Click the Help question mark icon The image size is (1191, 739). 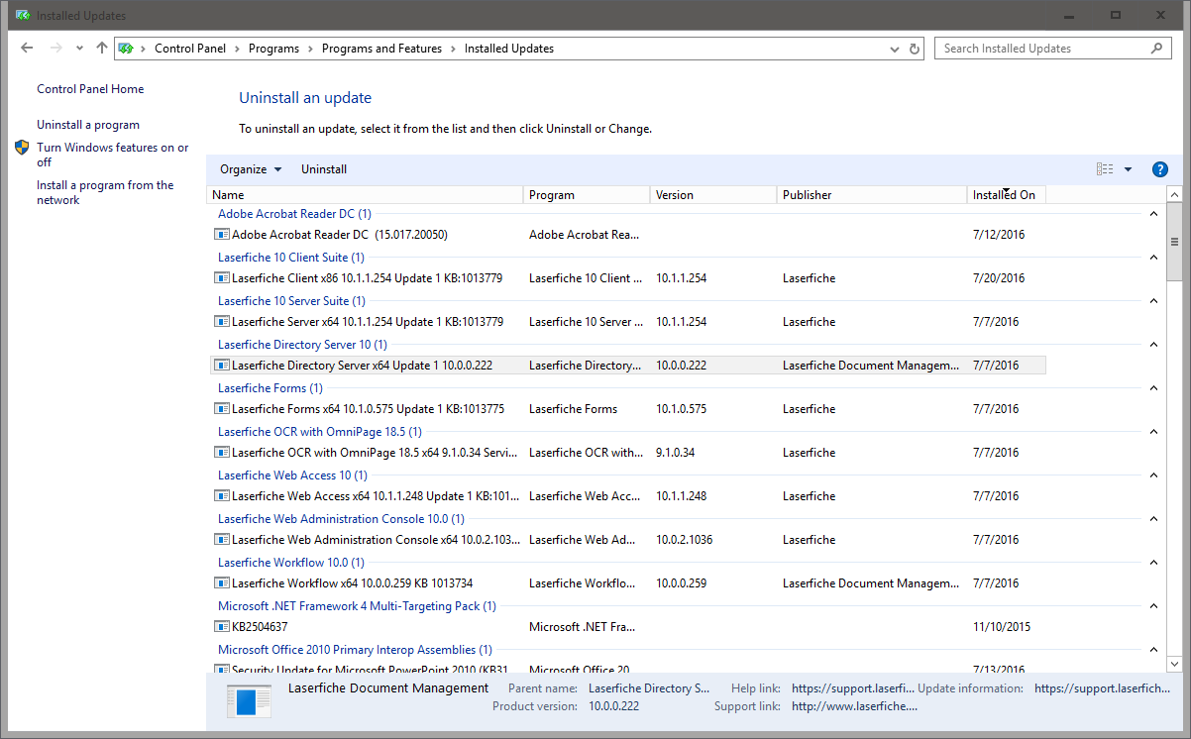coord(1160,169)
